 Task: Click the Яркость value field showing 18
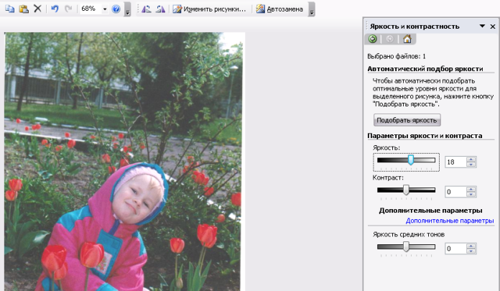tap(455, 162)
